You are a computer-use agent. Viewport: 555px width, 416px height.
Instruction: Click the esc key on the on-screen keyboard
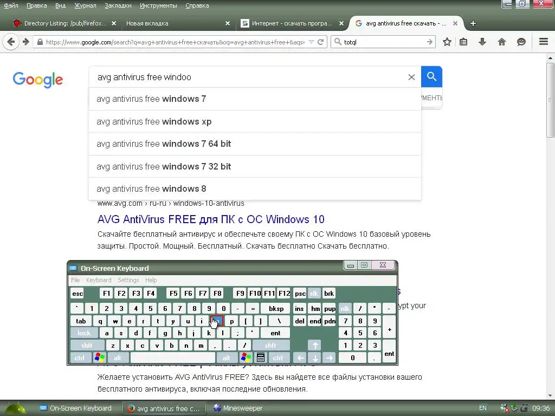click(x=77, y=293)
